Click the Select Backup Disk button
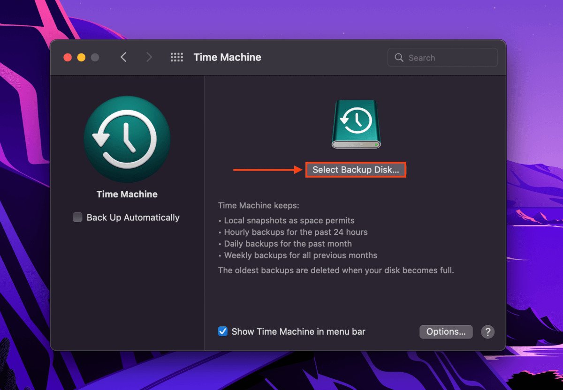This screenshot has width=563, height=390. pyautogui.click(x=356, y=170)
